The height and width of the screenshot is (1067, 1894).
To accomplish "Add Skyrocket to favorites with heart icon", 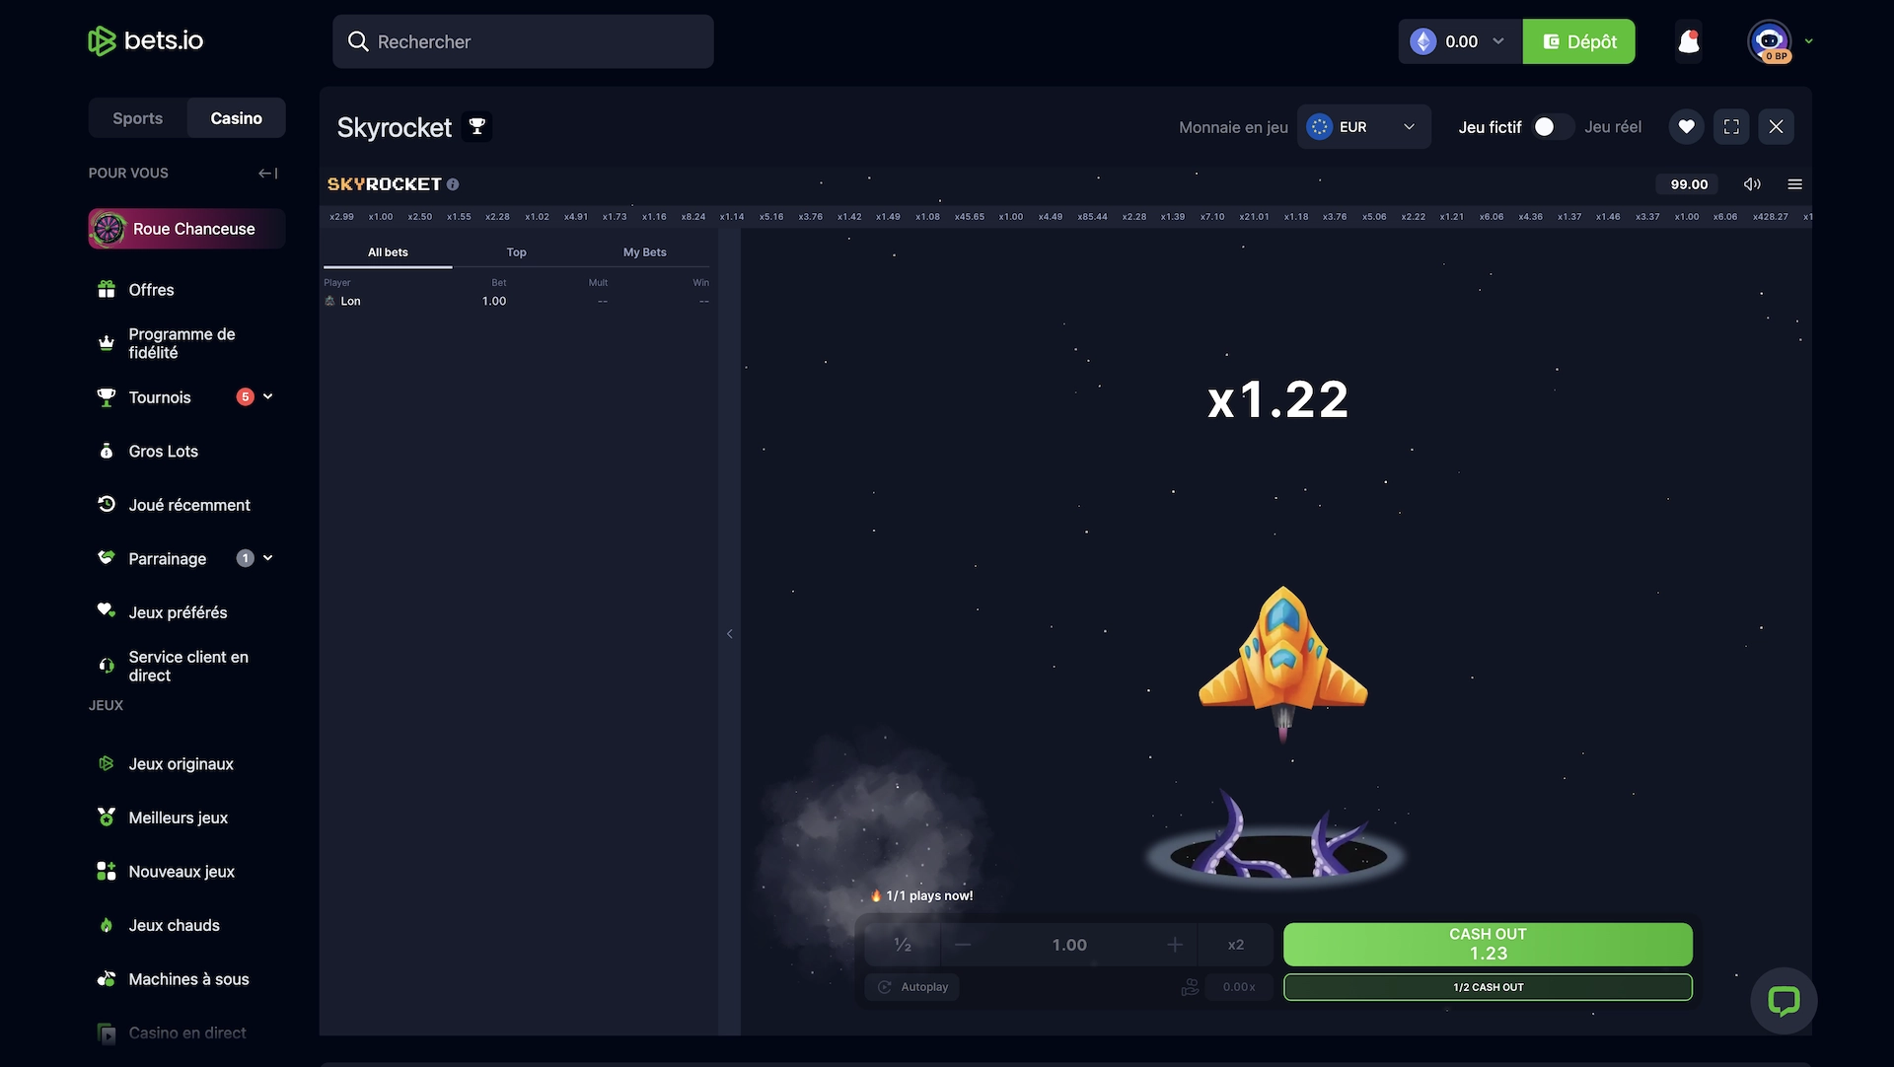I will point(1687,126).
